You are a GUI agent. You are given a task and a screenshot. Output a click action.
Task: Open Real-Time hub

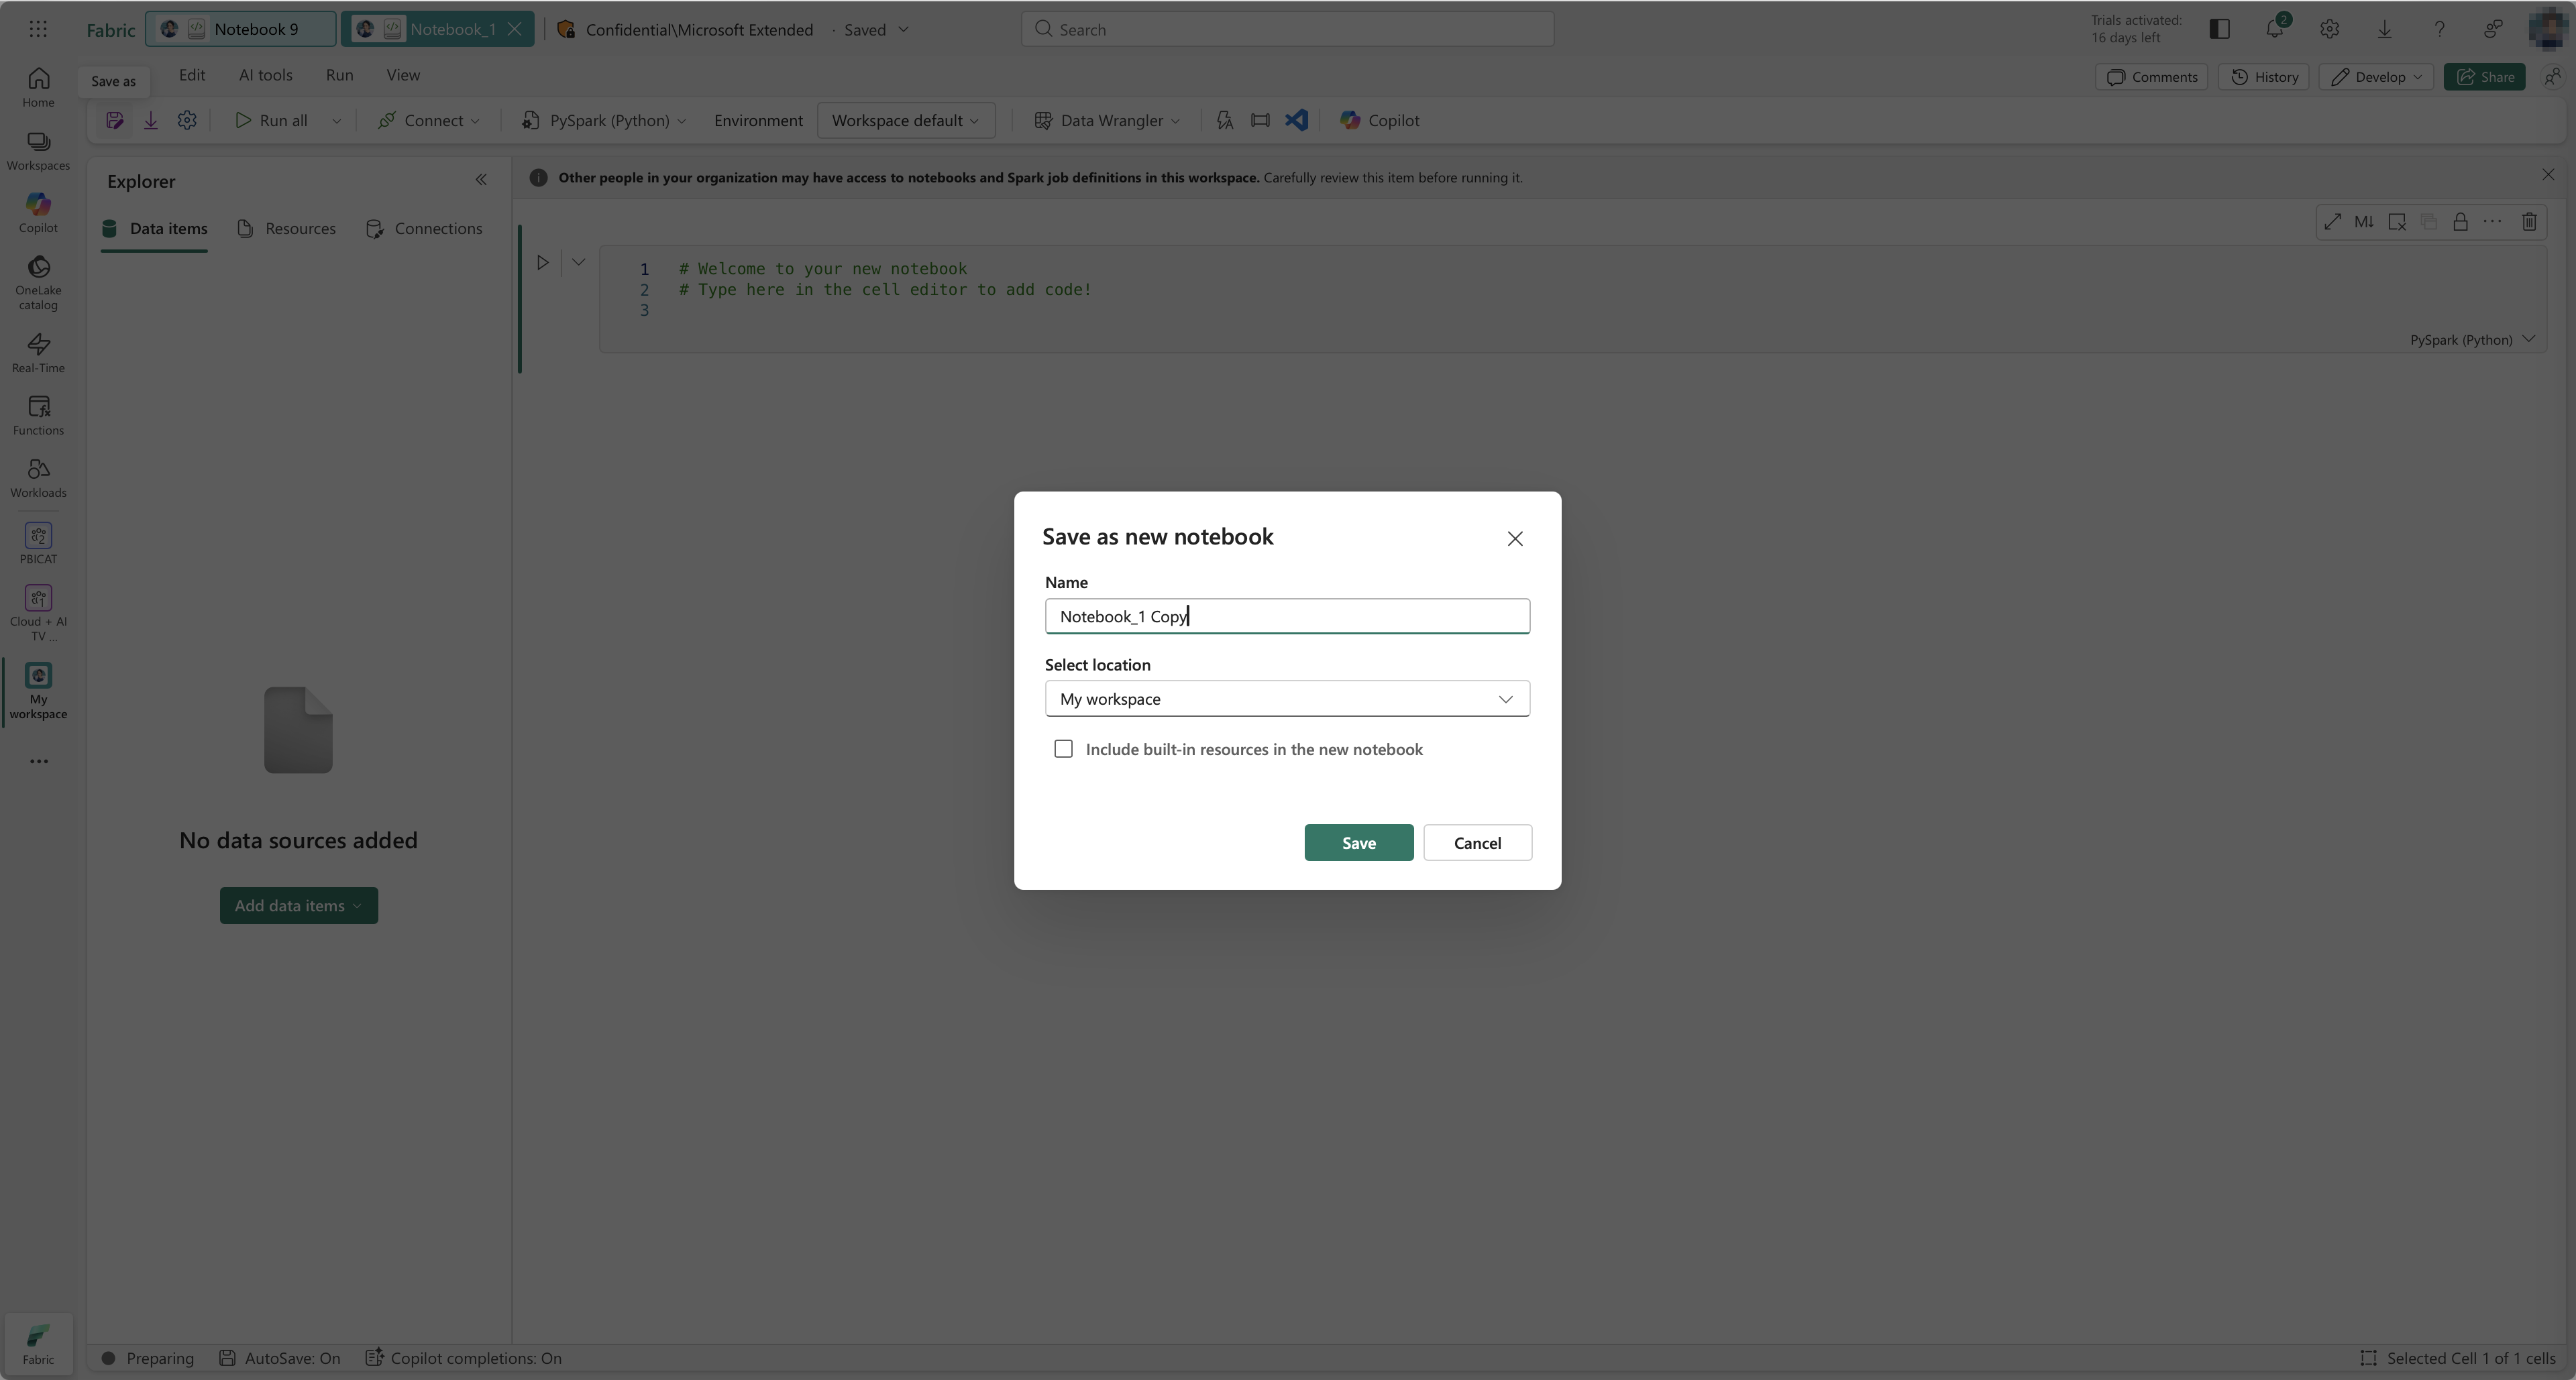(x=38, y=353)
